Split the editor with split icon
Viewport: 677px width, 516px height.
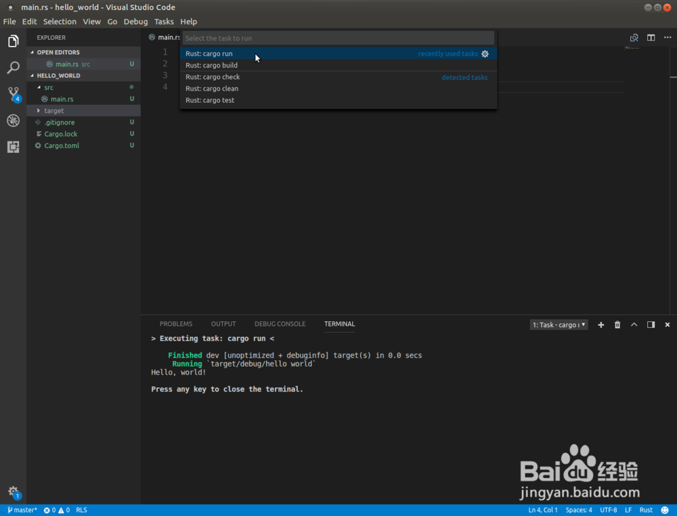click(651, 38)
